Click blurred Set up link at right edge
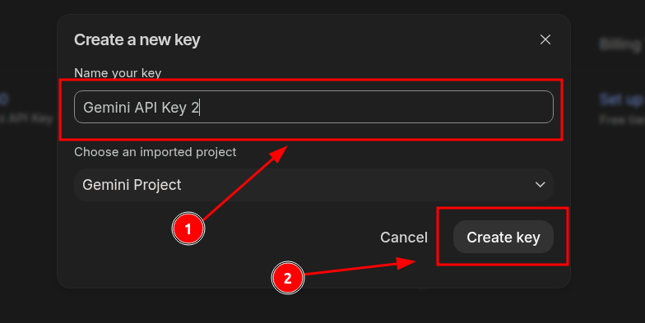 point(621,99)
